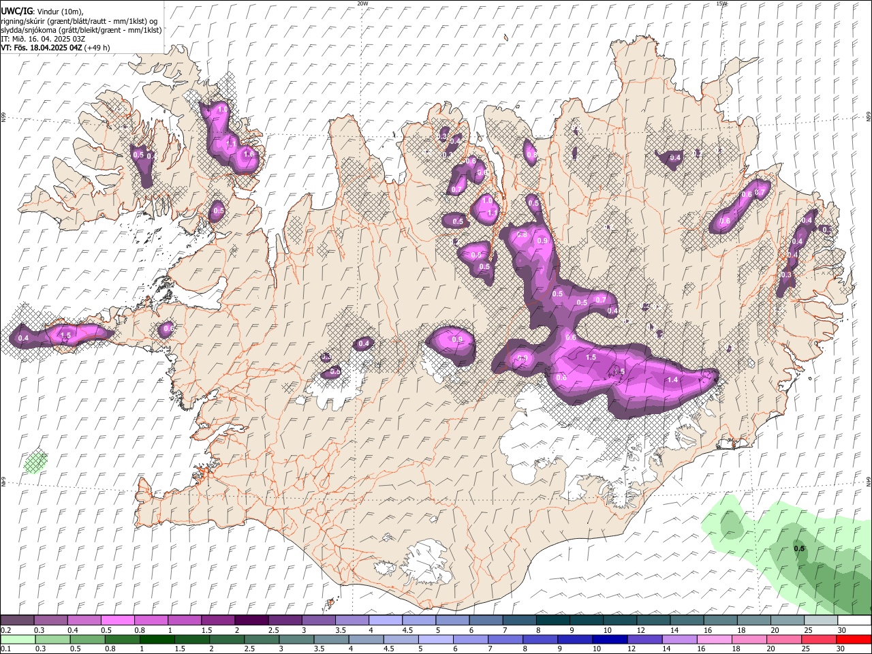Pick the light grey upper swatch labeled 25
This screenshot has width=872, height=654.
(x=820, y=621)
